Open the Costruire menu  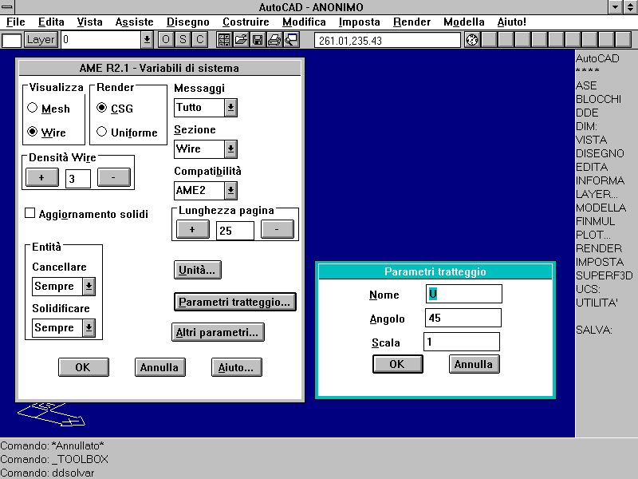click(x=246, y=22)
